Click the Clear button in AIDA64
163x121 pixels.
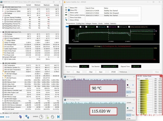[x=91, y=72]
